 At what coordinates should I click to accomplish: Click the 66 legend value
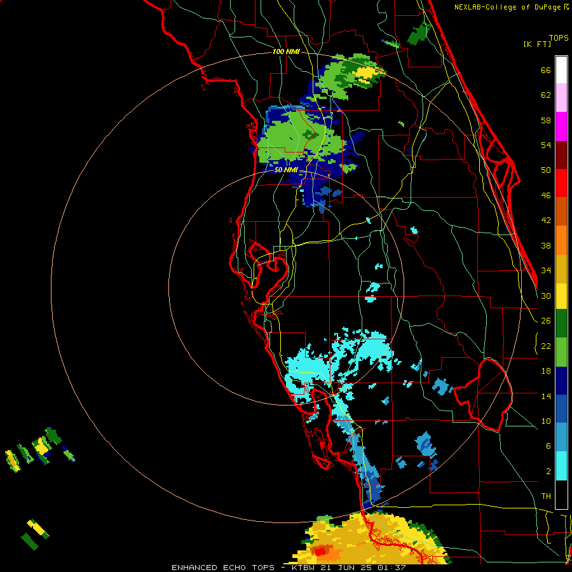click(546, 70)
